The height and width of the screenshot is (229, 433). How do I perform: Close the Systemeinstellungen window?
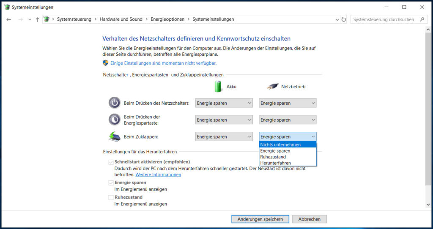click(x=422, y=7)
